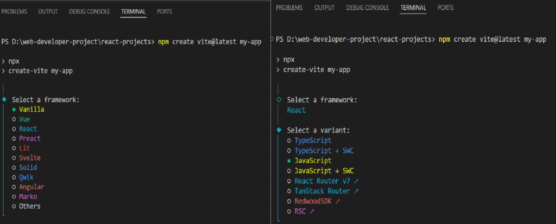Image resolution: width=556 pixels, height=224 pixels.
Task: Select TERMINAL tab in right panel
Action: tap(413, 8)
